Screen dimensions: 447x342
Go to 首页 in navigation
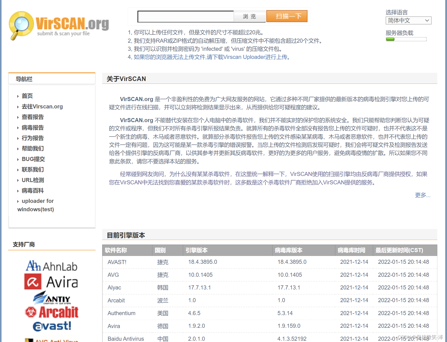tap(27, 96)
